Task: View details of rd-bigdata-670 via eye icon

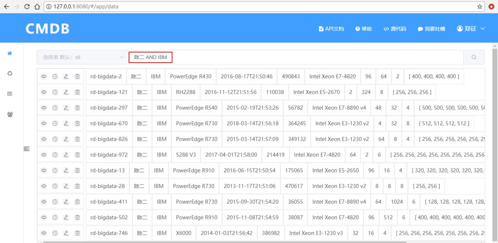Action: coord(44,123)
